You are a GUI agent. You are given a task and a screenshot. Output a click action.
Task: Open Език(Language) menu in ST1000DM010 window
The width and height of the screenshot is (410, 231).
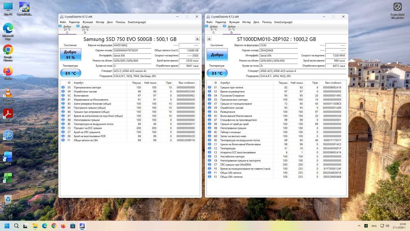tap(283, 22)
